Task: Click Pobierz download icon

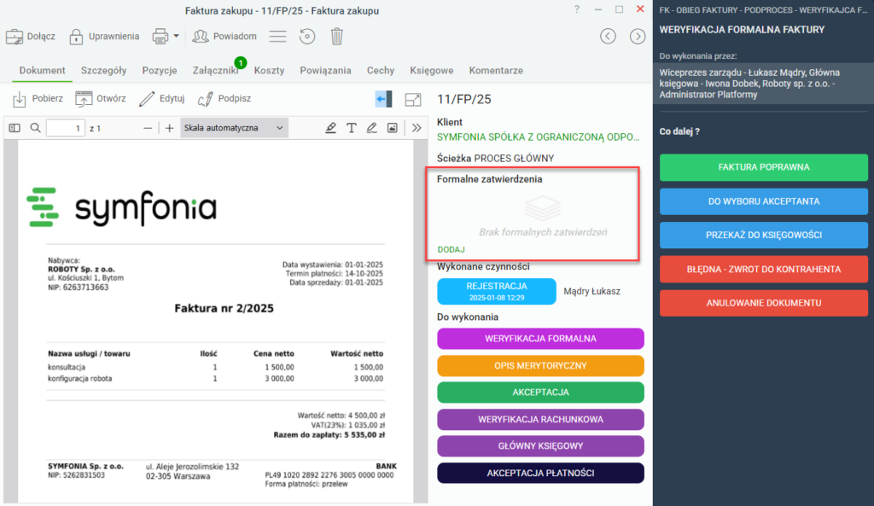Action: pyautogui.click(x=20, y=99)
